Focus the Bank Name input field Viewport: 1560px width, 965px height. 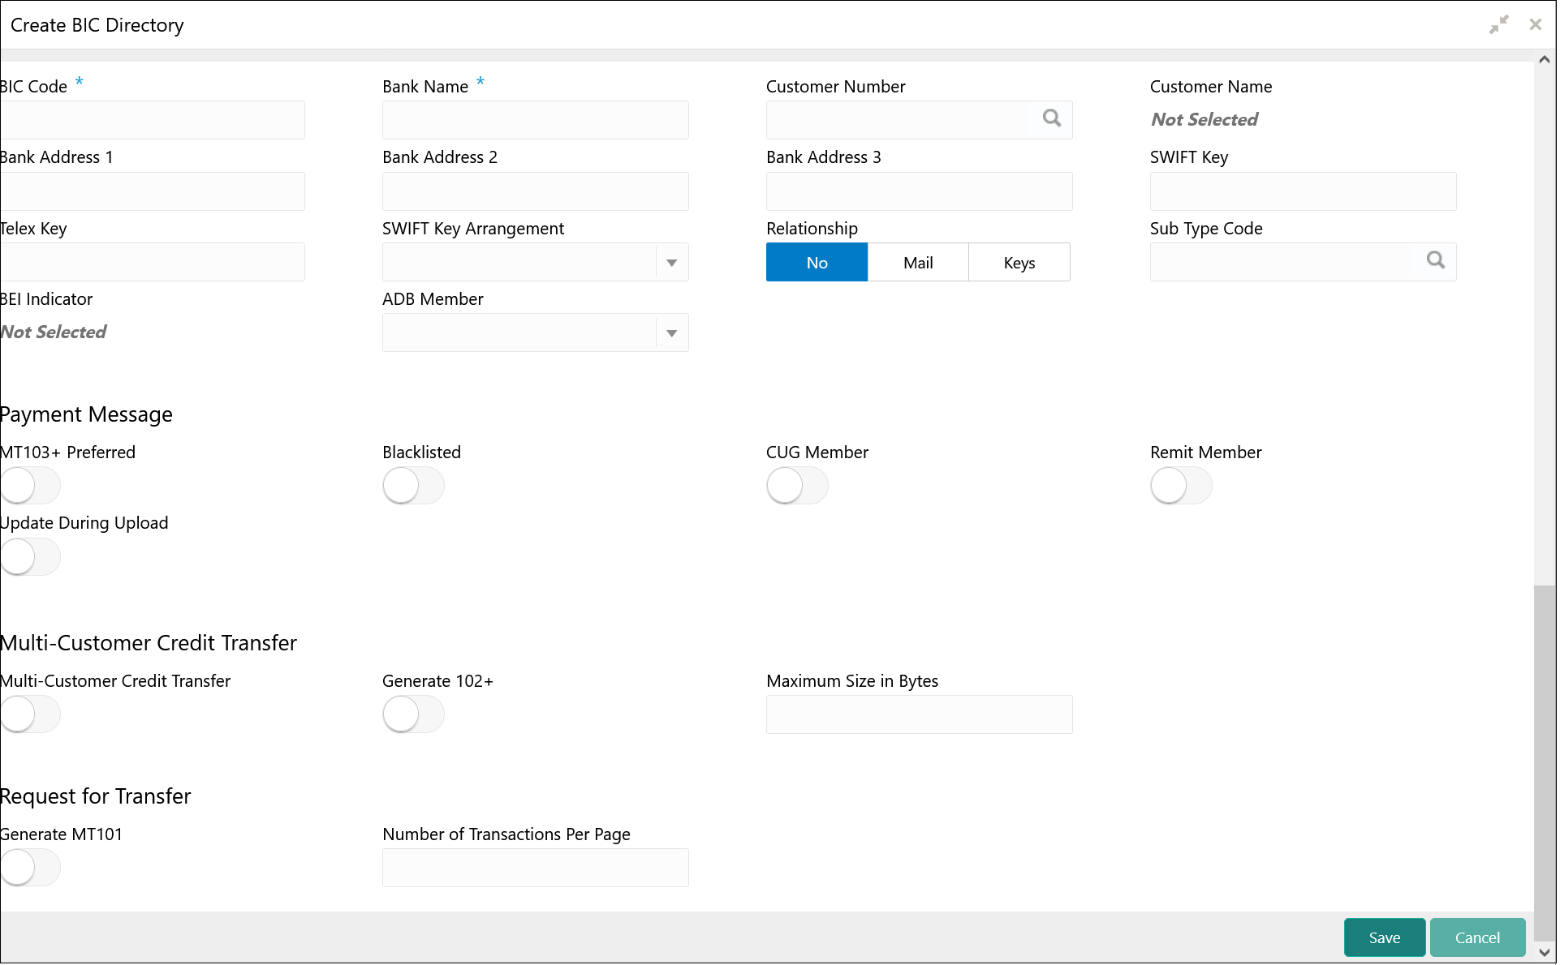click(535, 121)
